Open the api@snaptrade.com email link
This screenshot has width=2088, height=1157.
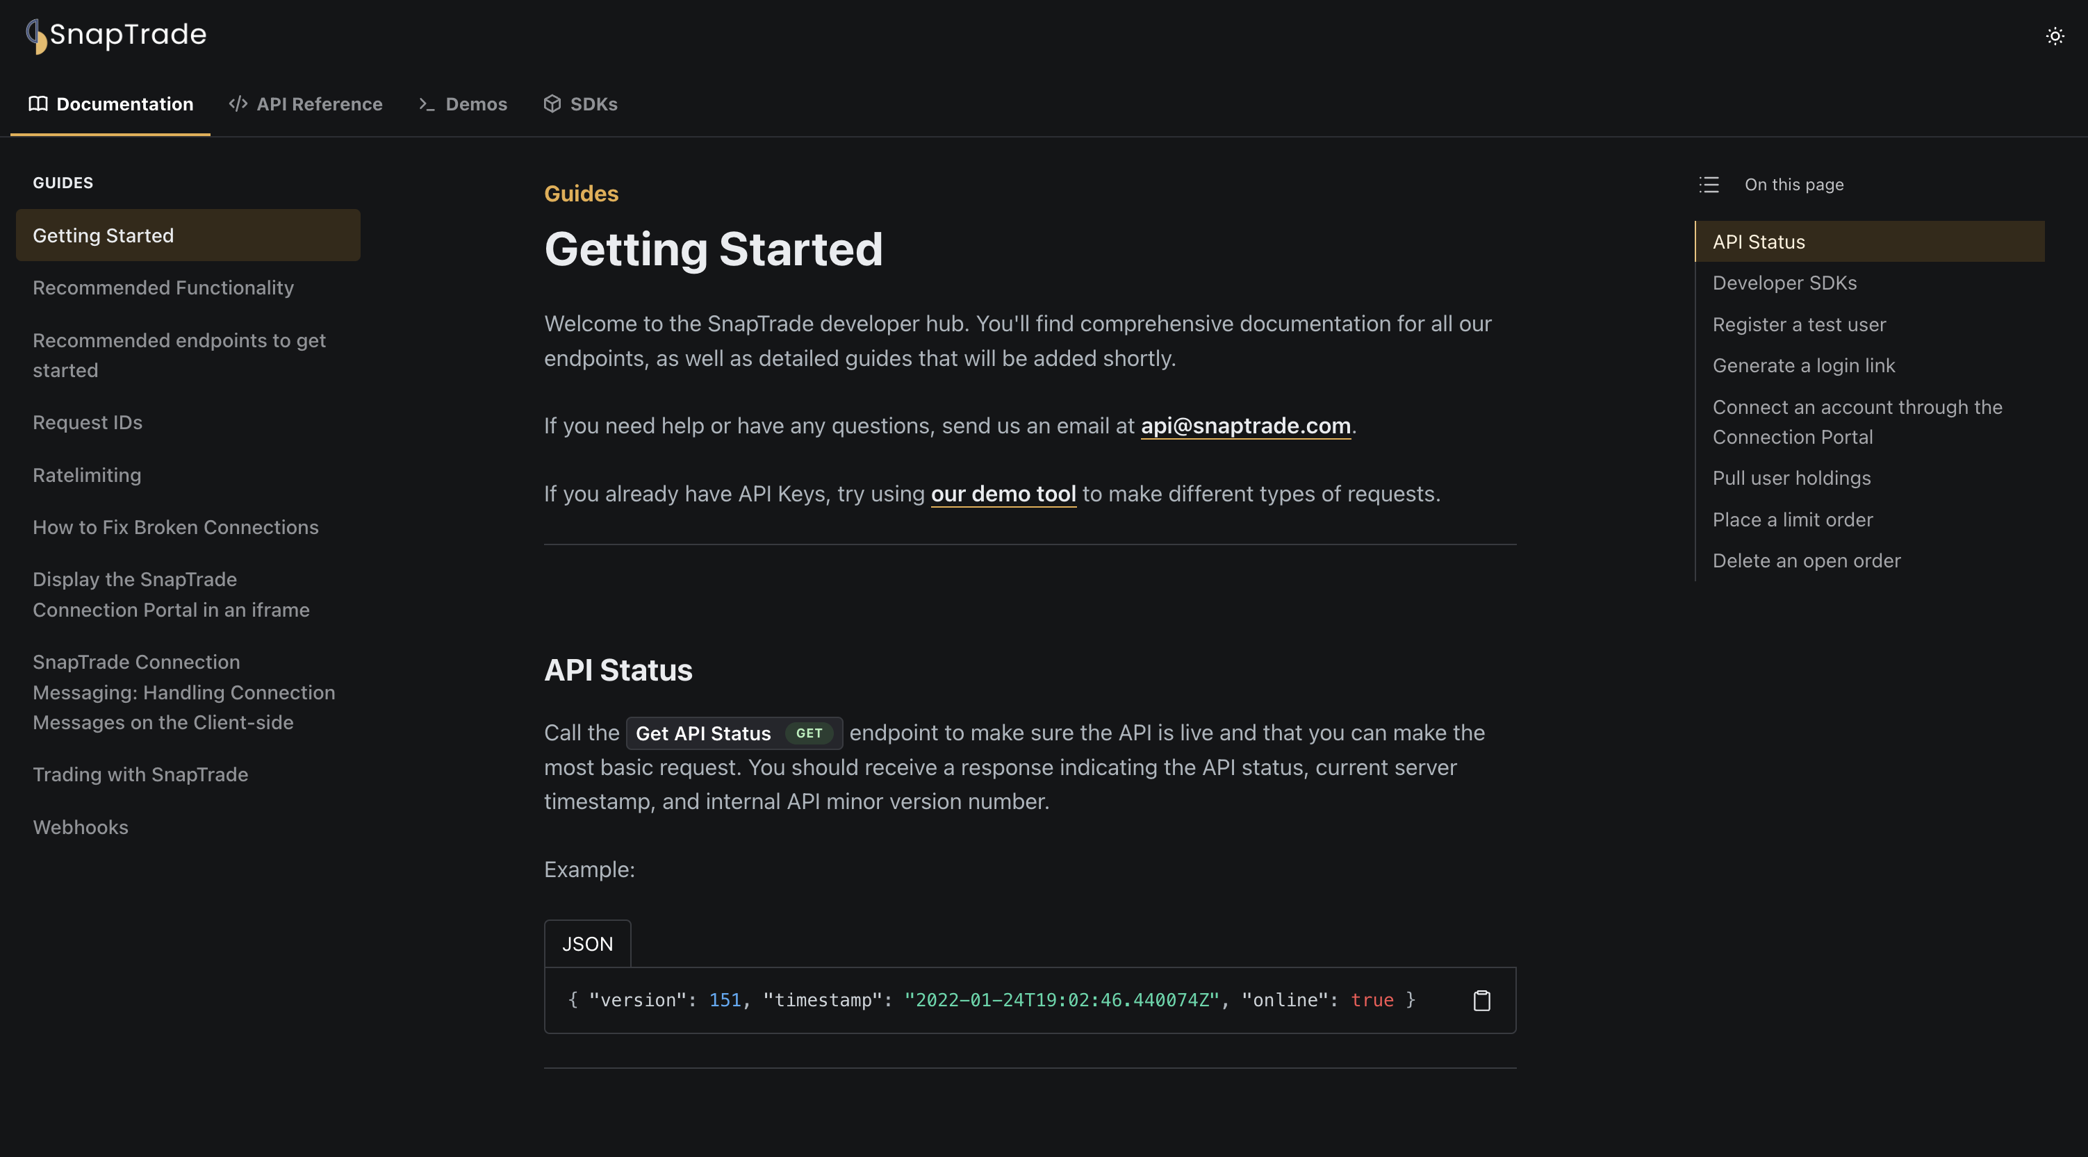[x=1246, y=425]
